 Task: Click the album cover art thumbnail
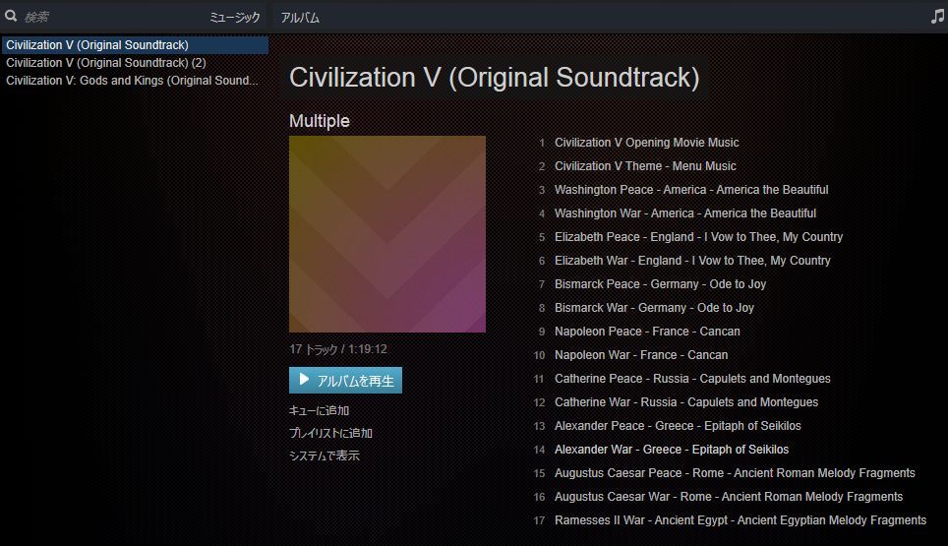click(386, 234)
